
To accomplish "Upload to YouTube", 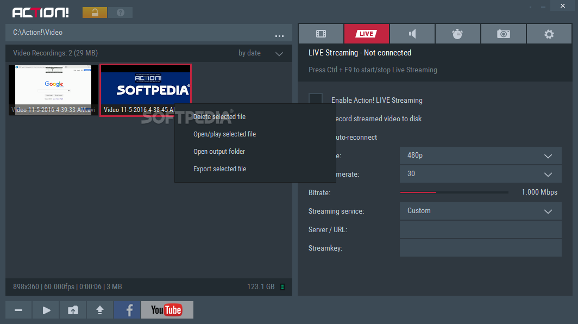I will tap(167, 310).
